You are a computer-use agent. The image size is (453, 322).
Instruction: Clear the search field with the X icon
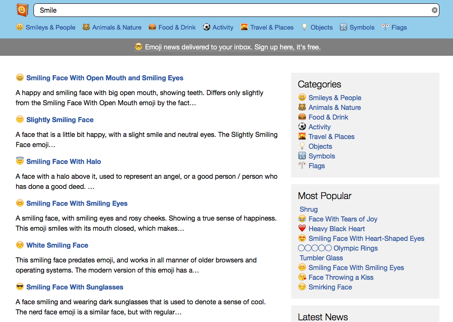tap(434, 11)
